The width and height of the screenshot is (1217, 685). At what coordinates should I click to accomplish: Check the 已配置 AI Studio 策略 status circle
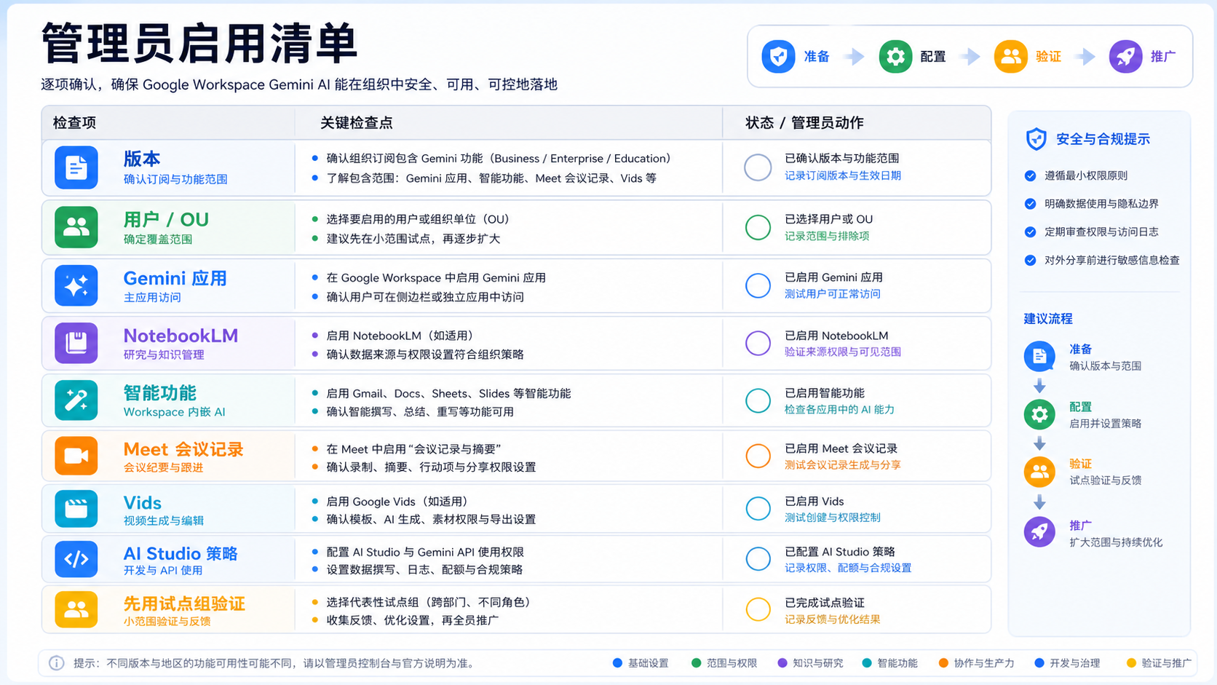[x=758, y=559]
